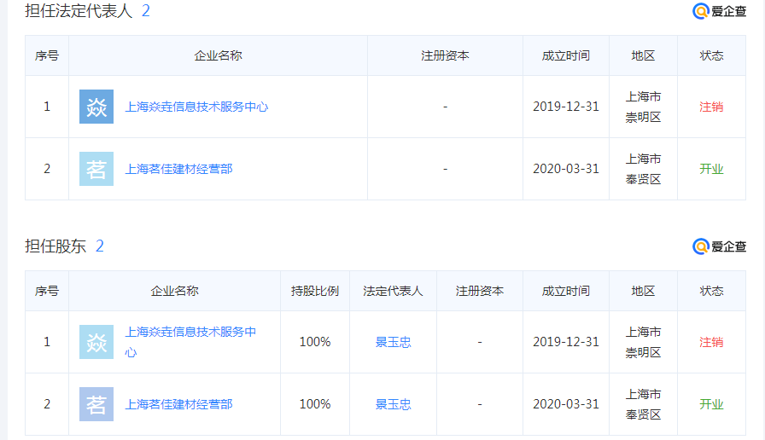Click 注销 status in legal representative table
This screenshot has height=440, width=765.
[x=711, y=107]
